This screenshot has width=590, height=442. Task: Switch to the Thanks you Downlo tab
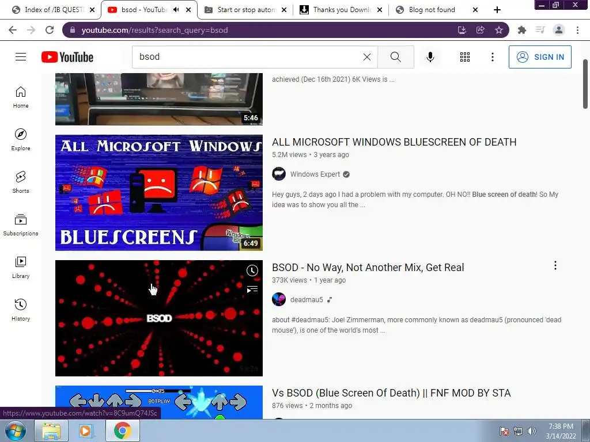(x=342, y=10)
